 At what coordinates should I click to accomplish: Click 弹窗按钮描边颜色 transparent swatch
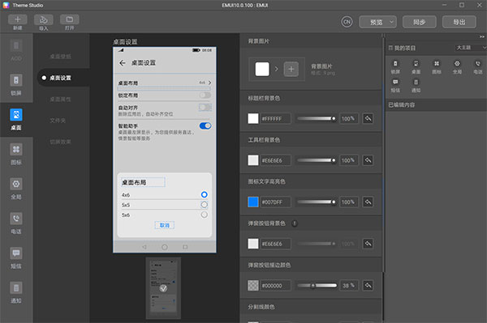(253, 286)
